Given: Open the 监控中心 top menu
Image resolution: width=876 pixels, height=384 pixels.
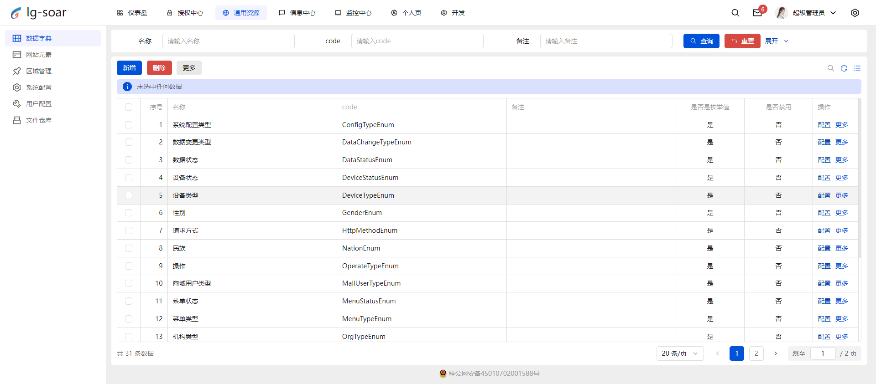Looking at the screenshot, I should point(353,13).
